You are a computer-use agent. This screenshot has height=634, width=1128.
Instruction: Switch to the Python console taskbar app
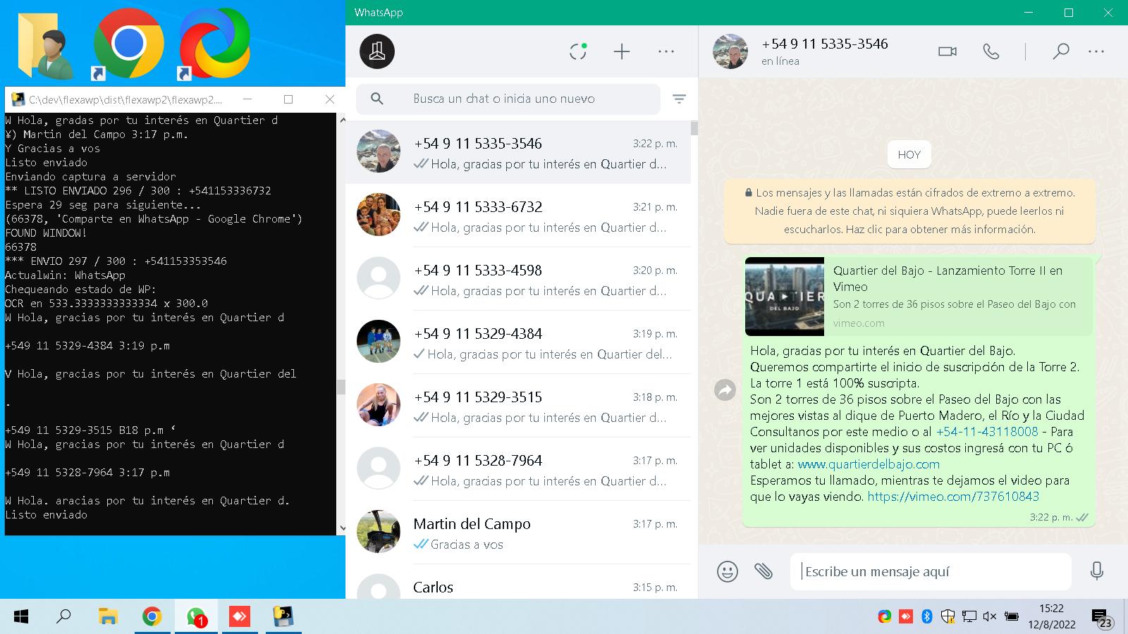(283, 617)
